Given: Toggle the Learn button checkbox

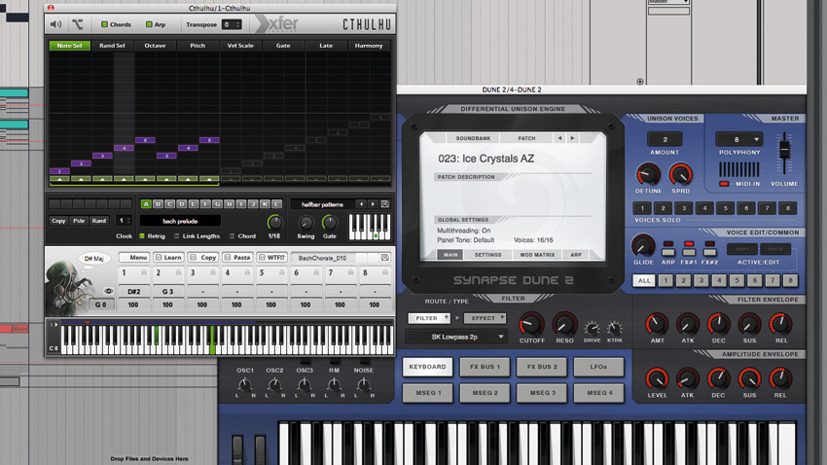Looking at the screenshot, I should [x=159, y=257].
